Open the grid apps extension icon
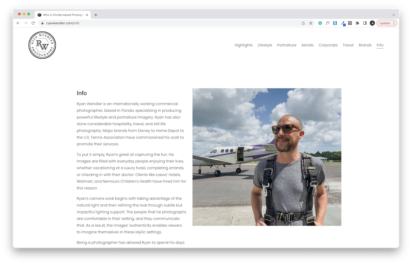 coord(350,23)
